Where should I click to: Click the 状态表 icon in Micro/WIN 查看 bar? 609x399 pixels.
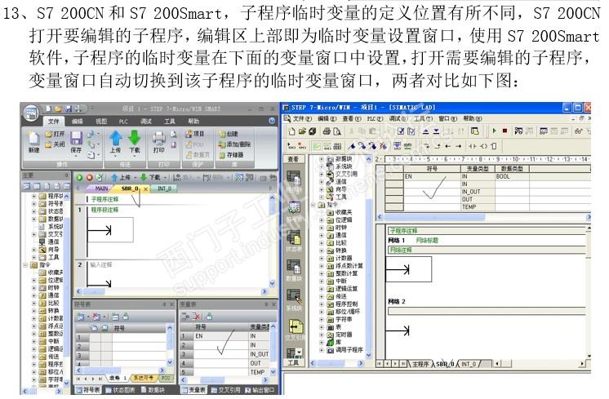(x=294, y=238)
